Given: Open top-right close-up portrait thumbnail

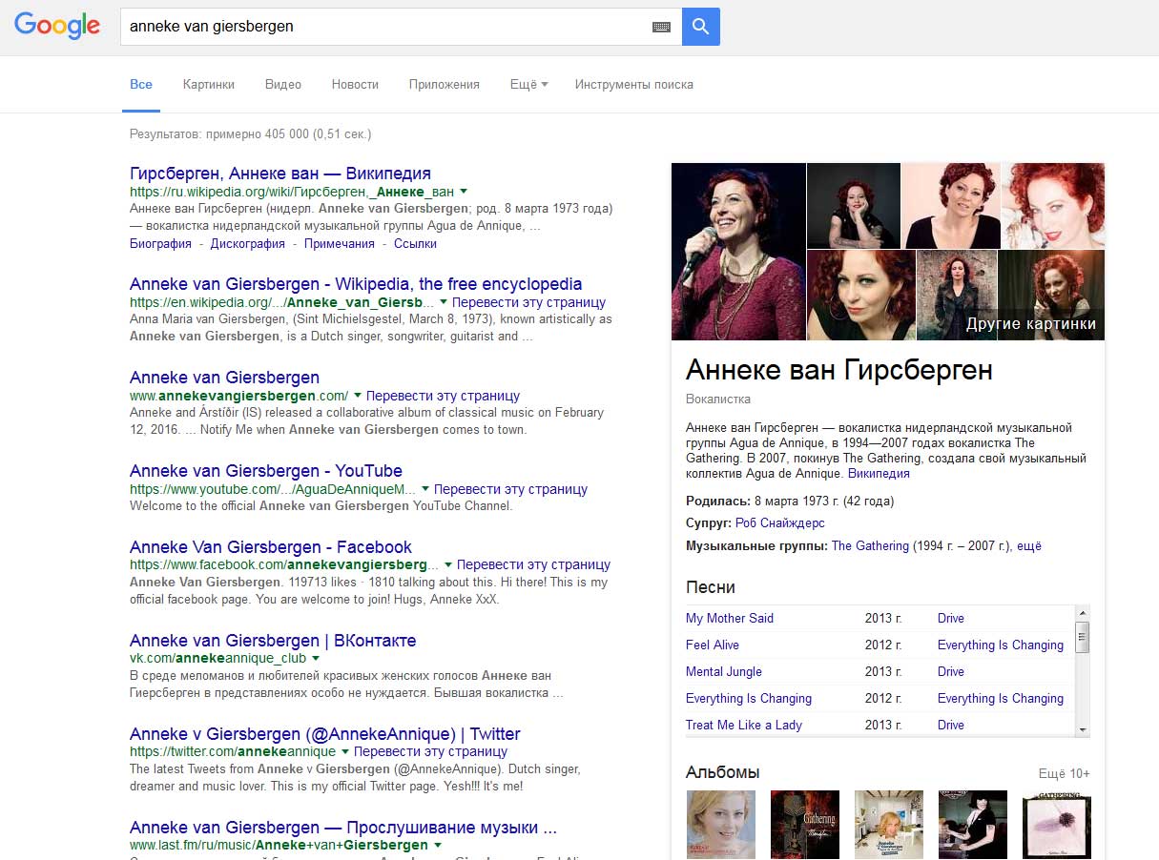Looking at the screenshot, I should click(1053, 205).
